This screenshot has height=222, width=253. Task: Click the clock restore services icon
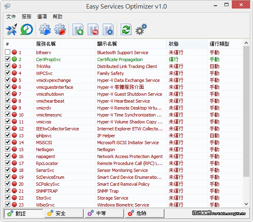pyautogui.click(x=27, y=29)
